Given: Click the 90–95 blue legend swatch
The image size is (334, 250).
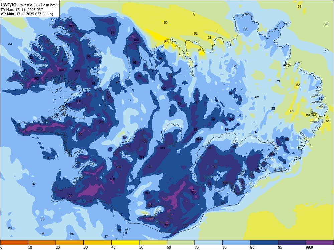Looking at the screenshot, I should [264, 243].
